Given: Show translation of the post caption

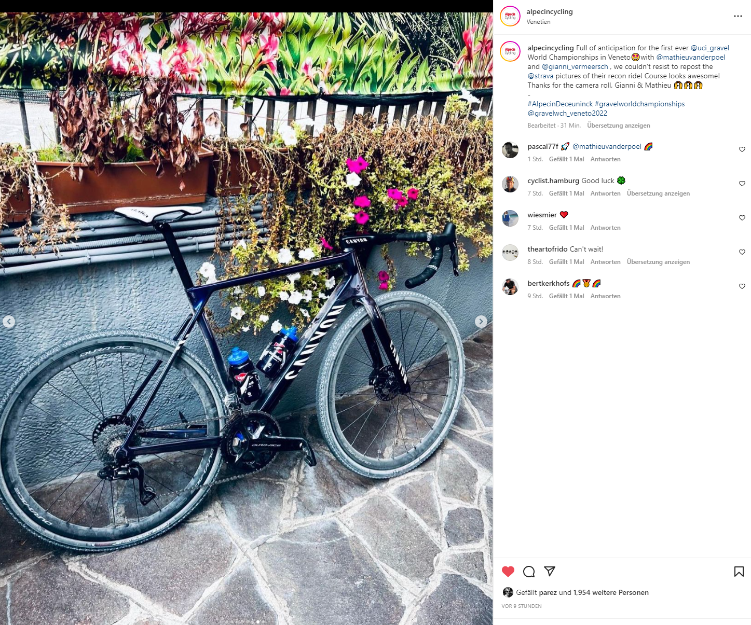Looking at the screenshot, I should coord(619,126).
